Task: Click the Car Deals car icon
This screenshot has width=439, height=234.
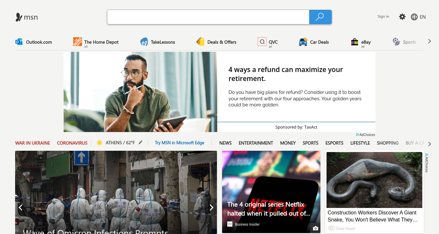Action: (303, 42)
